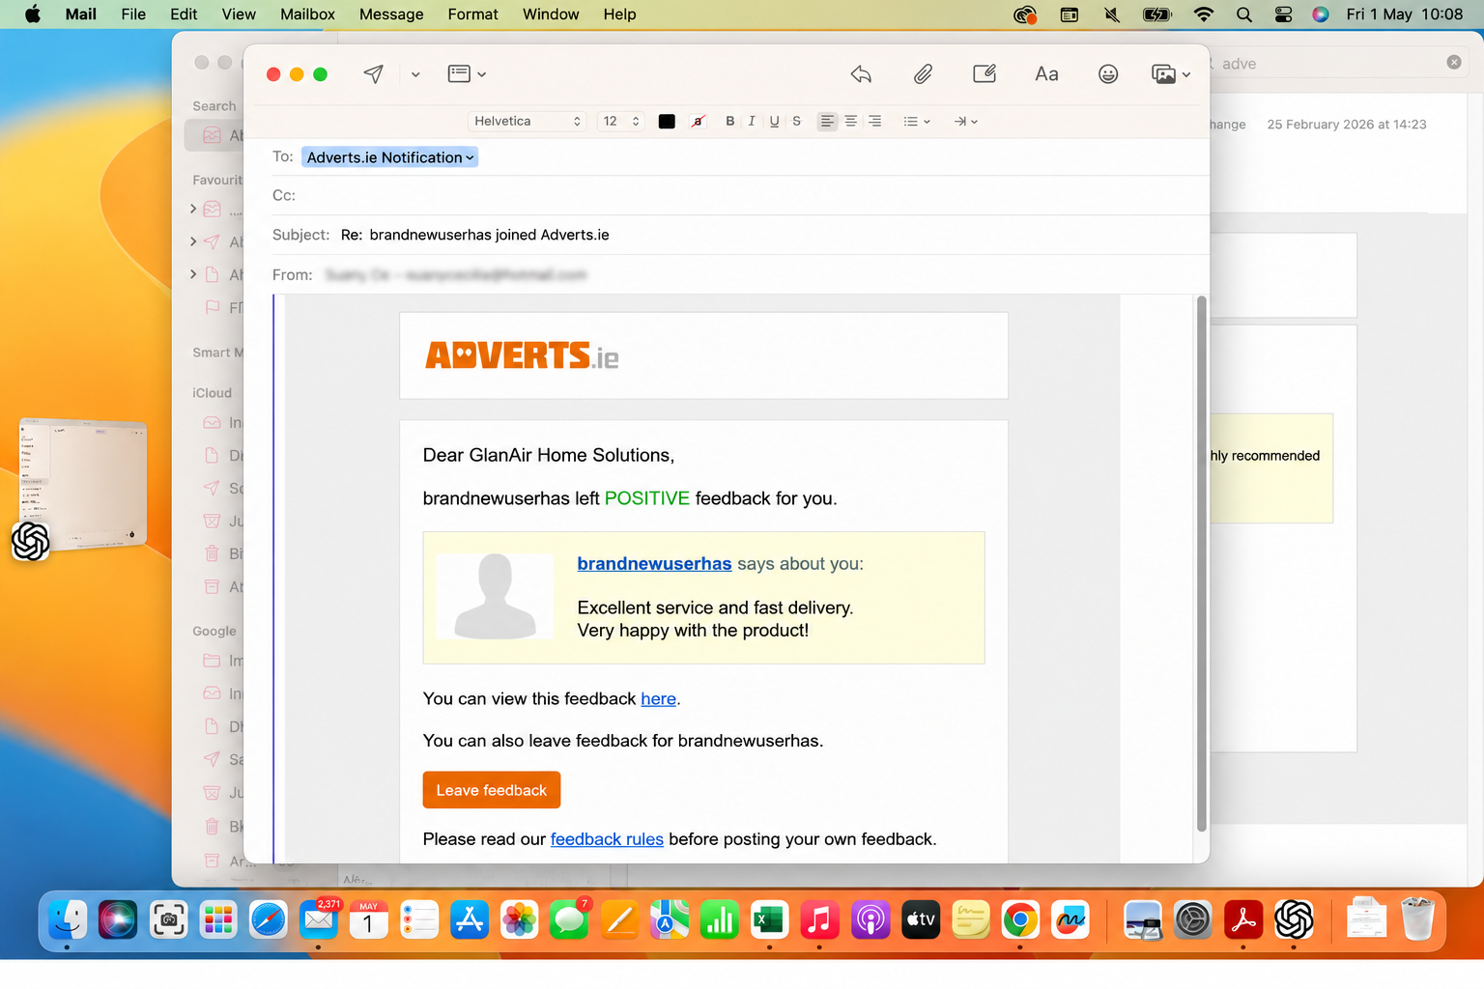1484x989 pixels.
Task: Click the Subject field text
Action: pyautogui.click(x=489, y=235)
